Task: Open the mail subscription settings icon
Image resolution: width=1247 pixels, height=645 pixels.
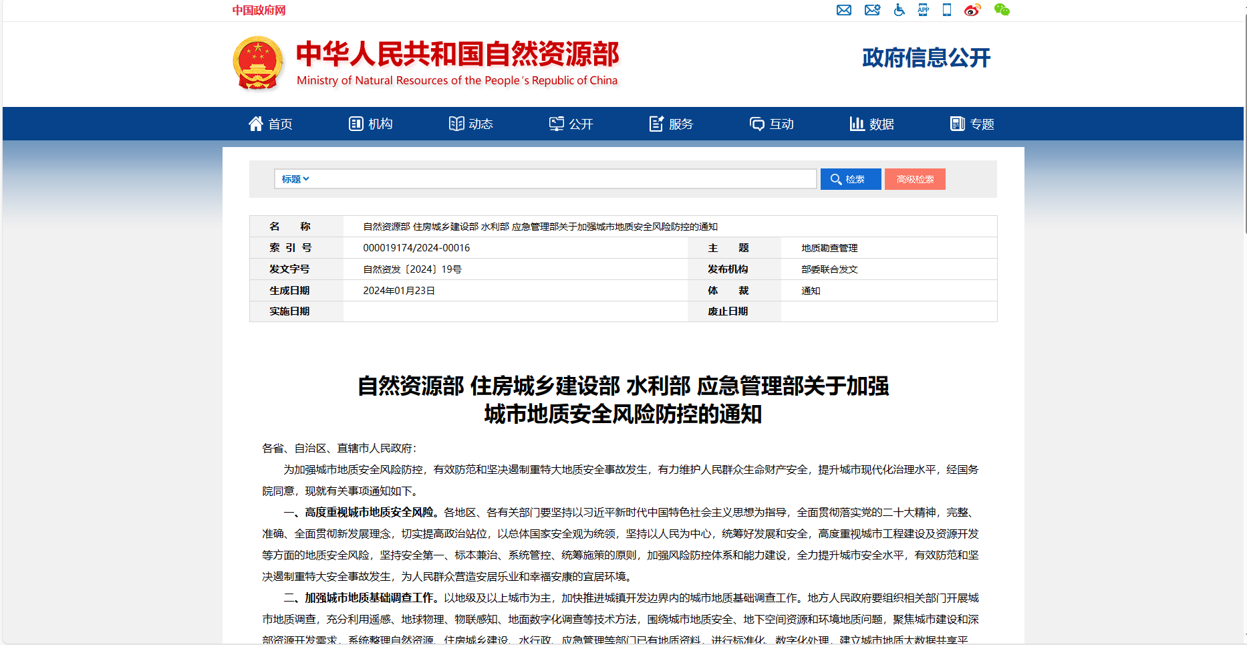Action: click(x=872, y=10)
